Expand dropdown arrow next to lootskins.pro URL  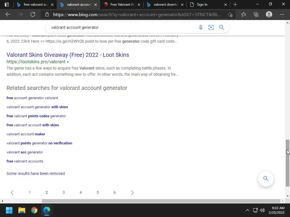pos(68,62)
